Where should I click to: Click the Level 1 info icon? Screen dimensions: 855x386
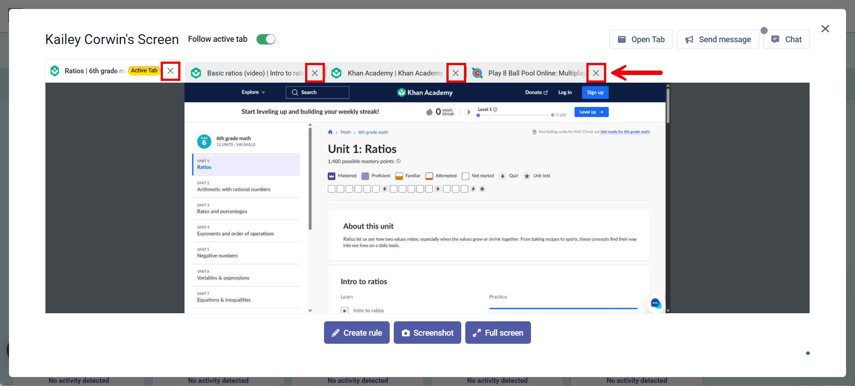[495, 110]
